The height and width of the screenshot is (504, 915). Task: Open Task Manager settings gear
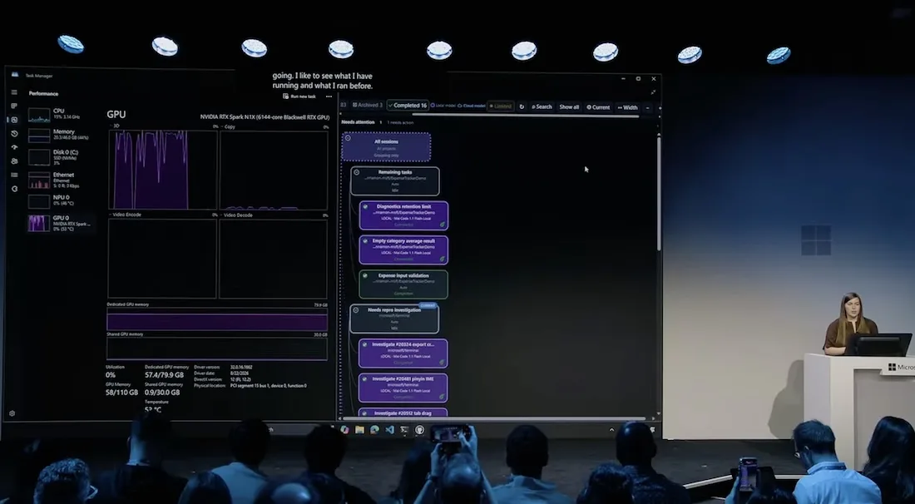[12, 413]
